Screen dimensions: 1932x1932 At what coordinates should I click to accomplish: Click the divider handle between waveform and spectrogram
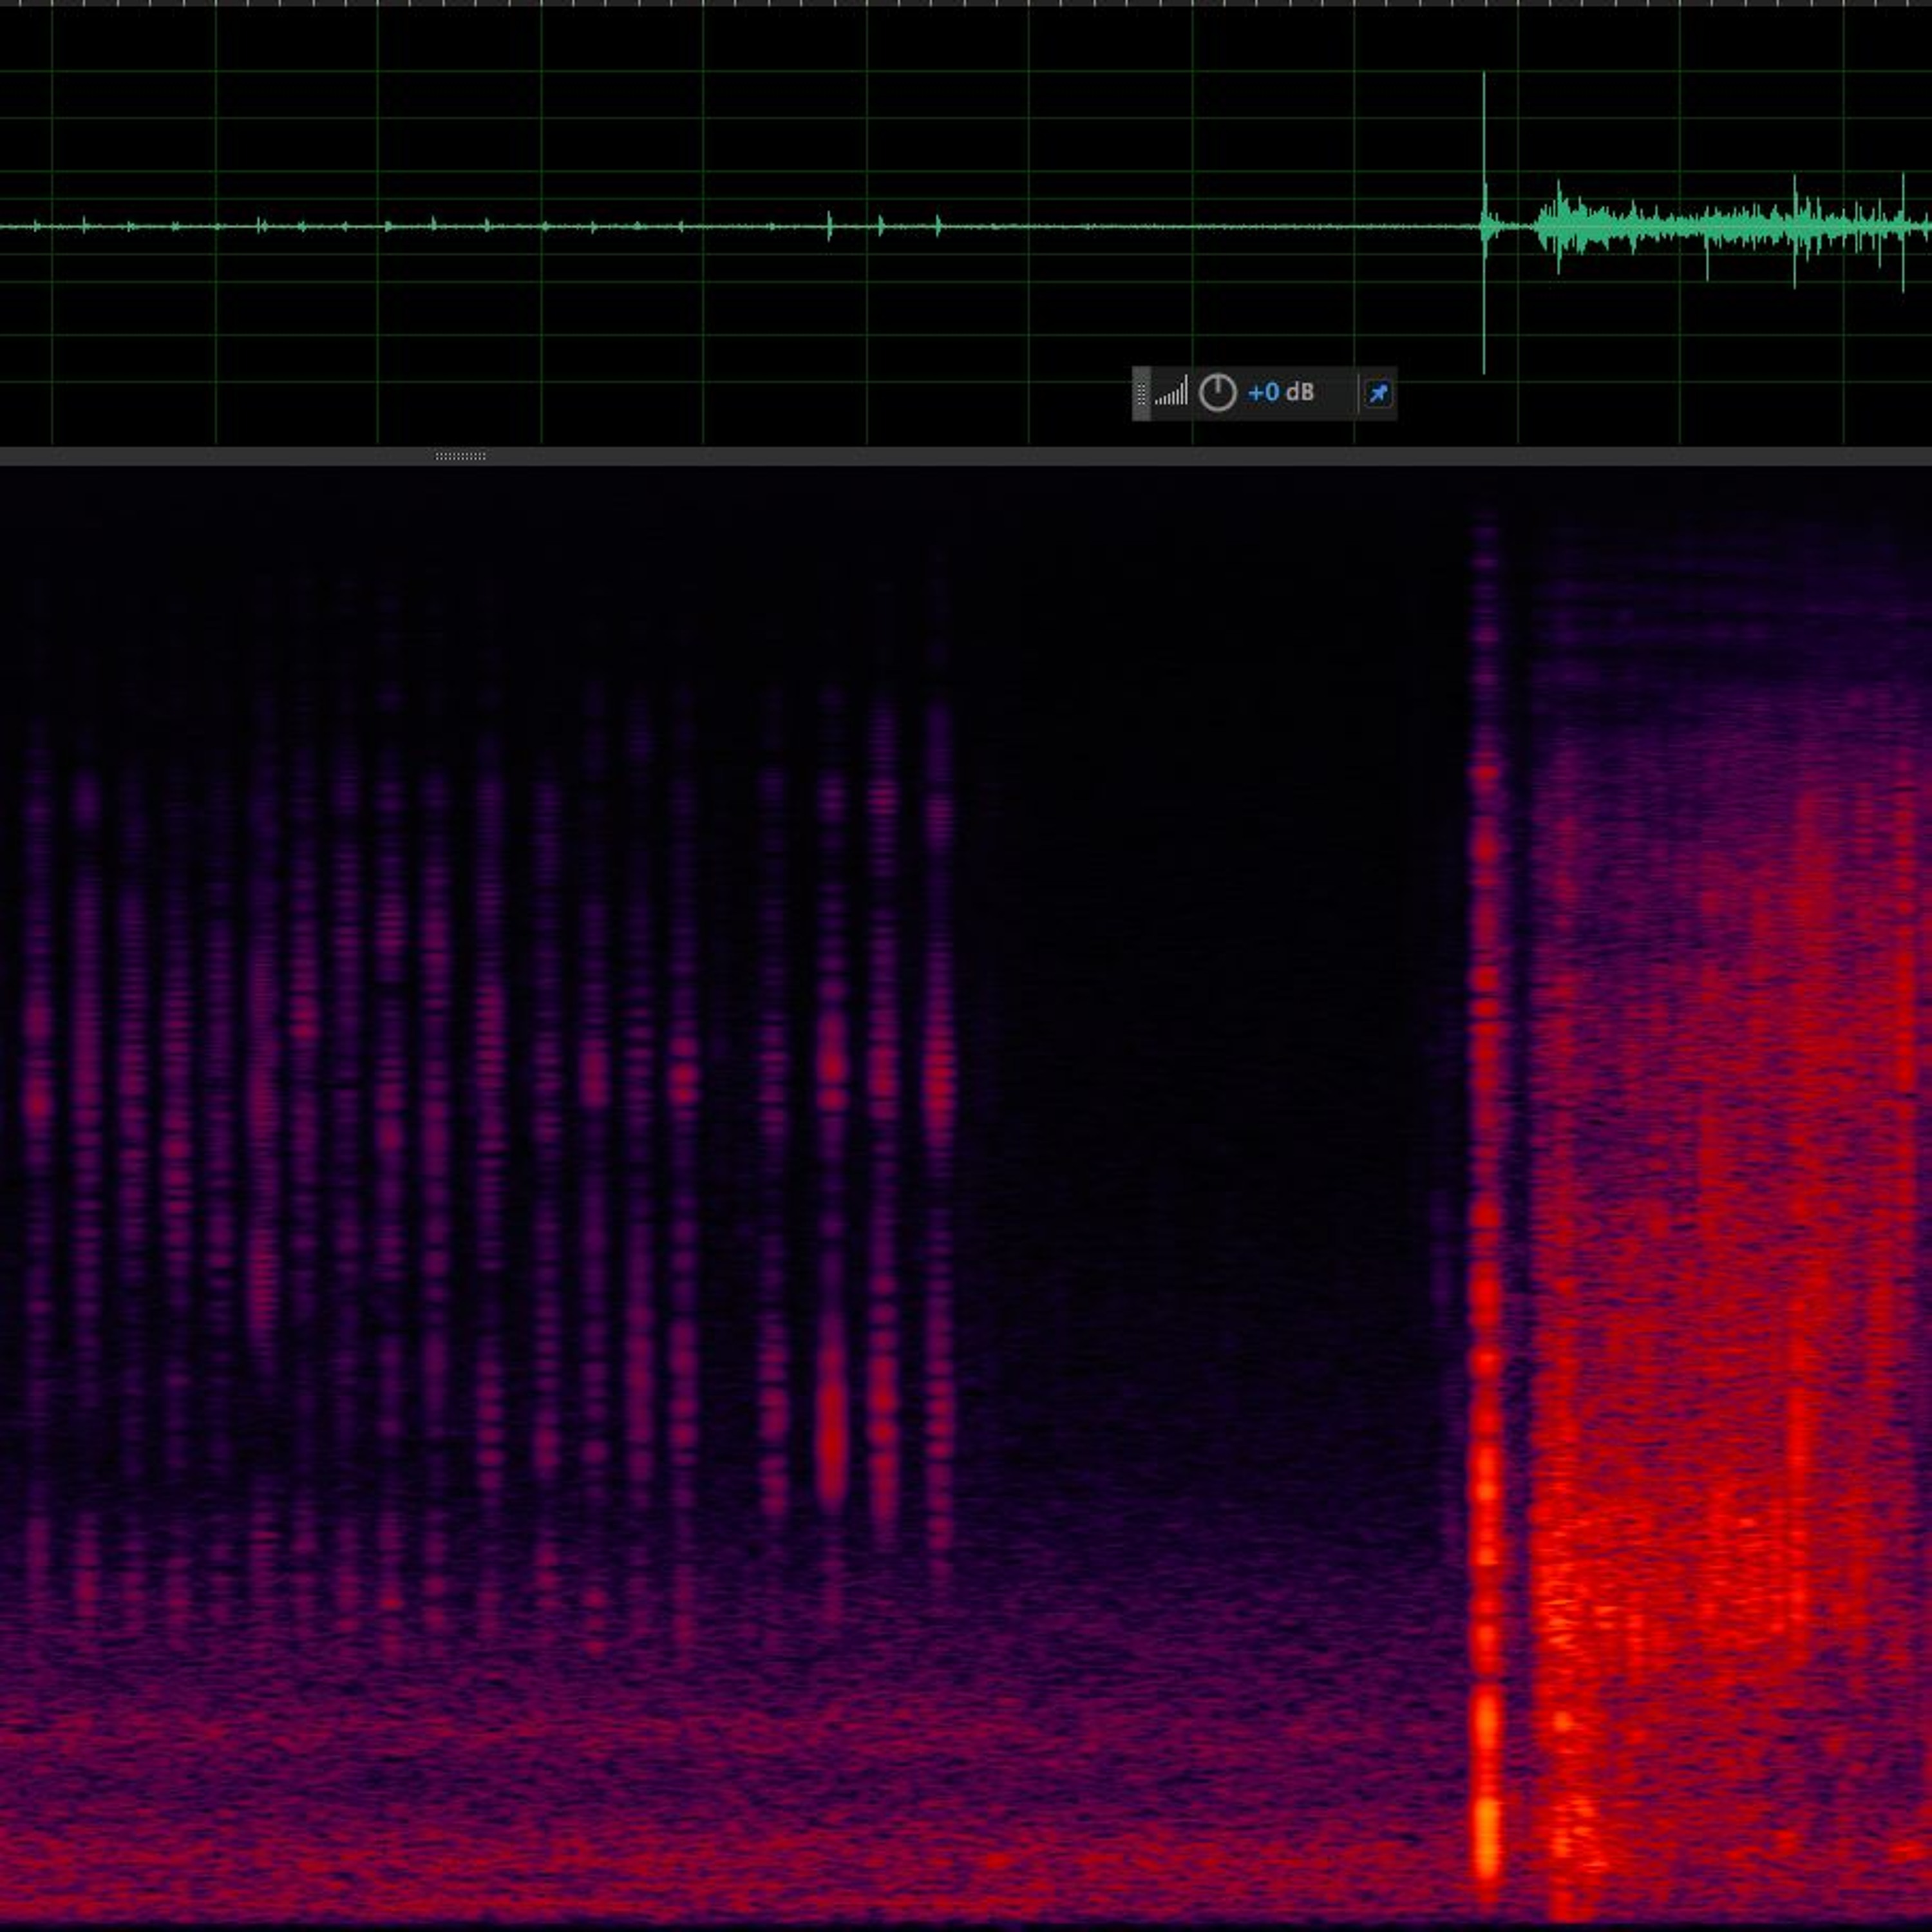pos(461,456)
